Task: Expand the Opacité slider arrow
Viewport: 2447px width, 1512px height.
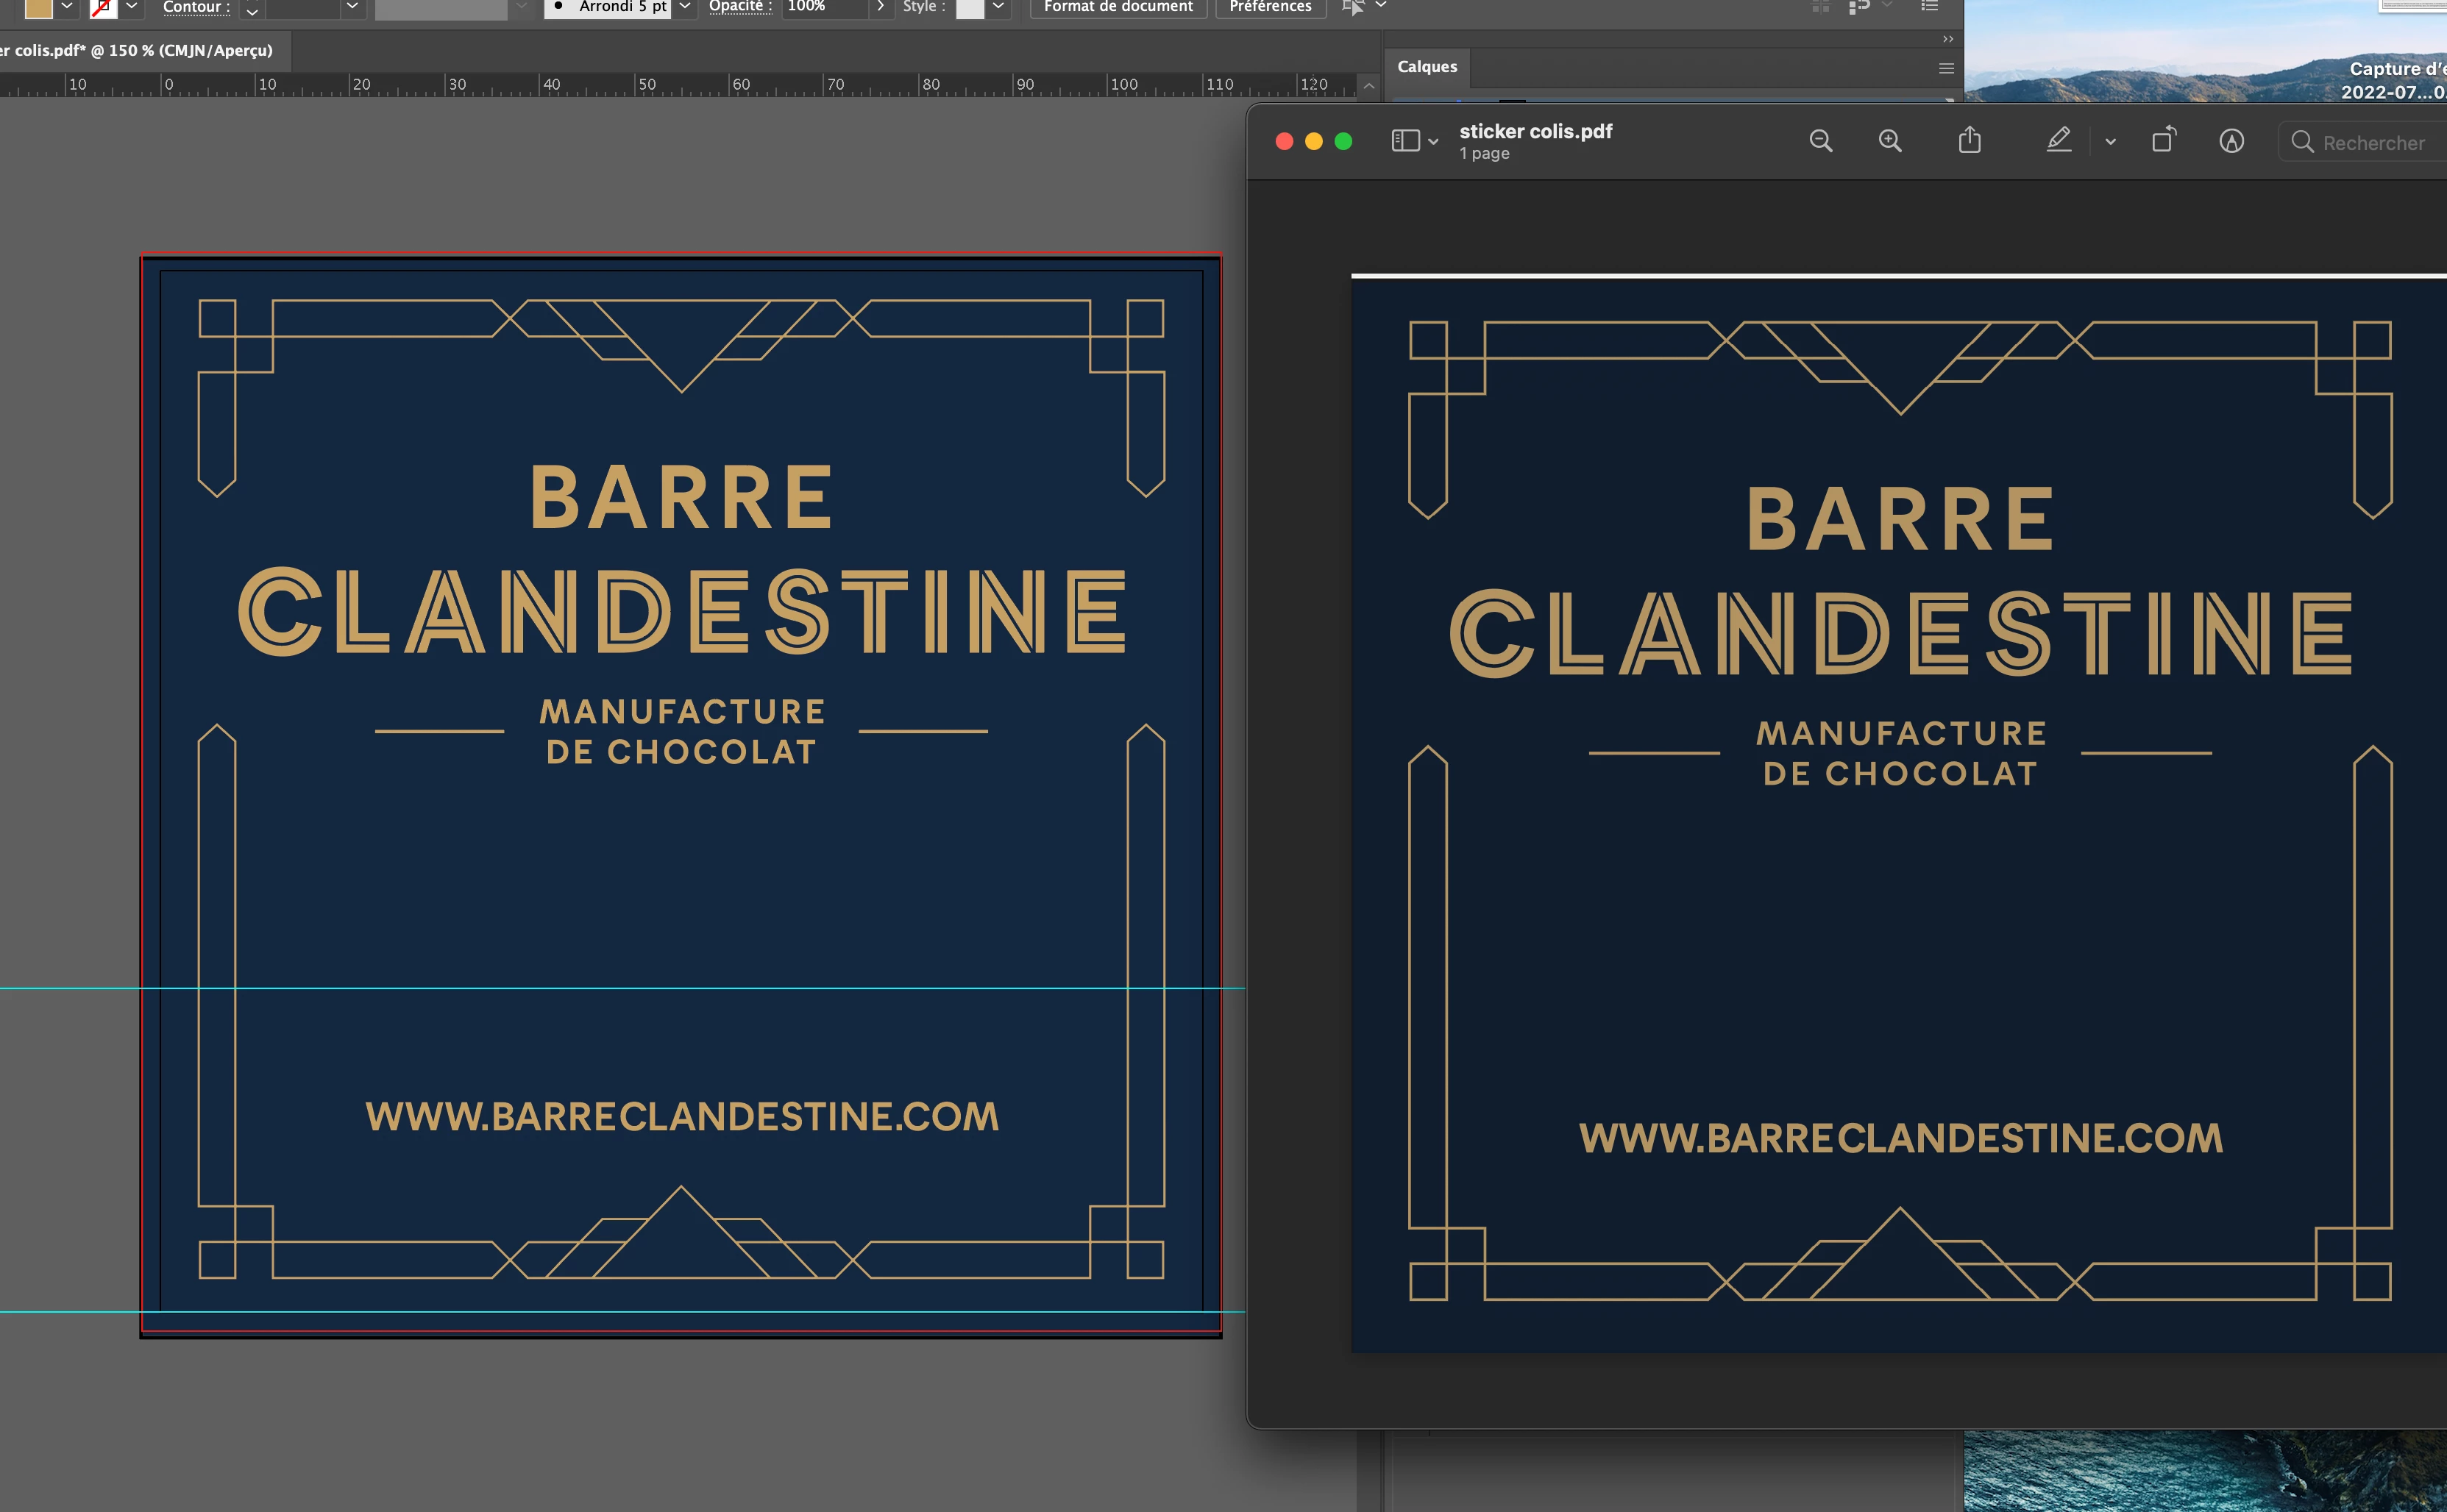Action: click(881, 7)
